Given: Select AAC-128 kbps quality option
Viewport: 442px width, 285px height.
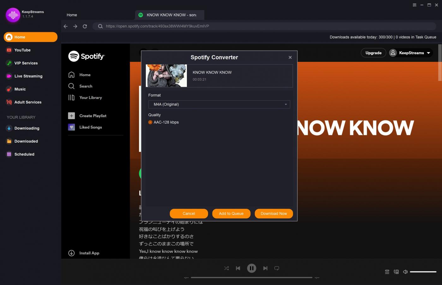Looking at the screenshot, I should point(150,122).
